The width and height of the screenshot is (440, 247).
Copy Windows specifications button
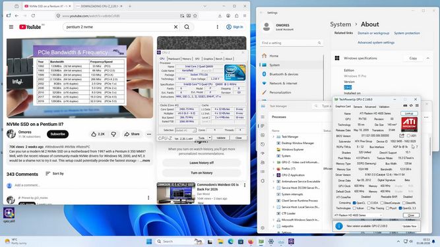pos(413,58)
